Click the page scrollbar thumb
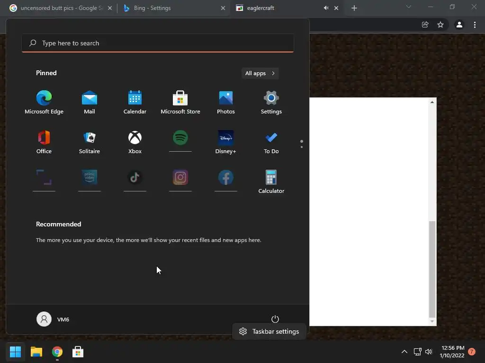 tap(432, 269)
